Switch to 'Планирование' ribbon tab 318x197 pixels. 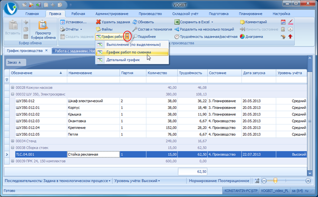coord(251,14)
